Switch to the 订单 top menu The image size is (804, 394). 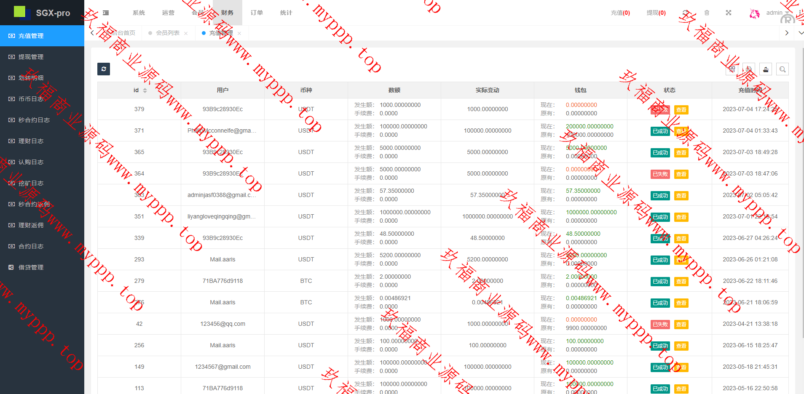tap(257, 13)
